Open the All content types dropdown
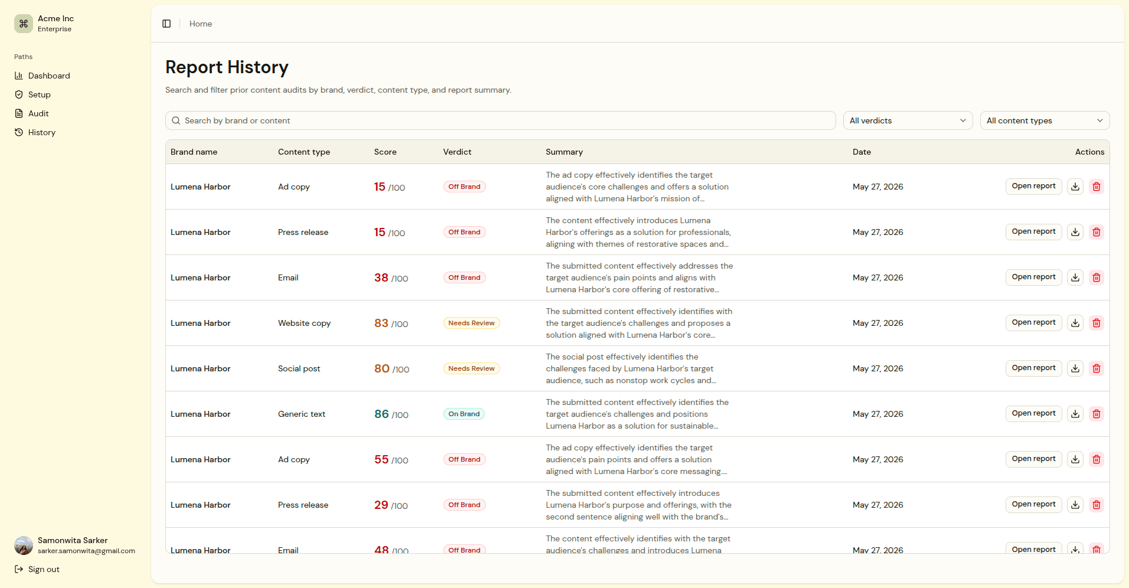The width and height of the screenshot is (1129, 588). pyautogui.click(x=1045, y=120)
